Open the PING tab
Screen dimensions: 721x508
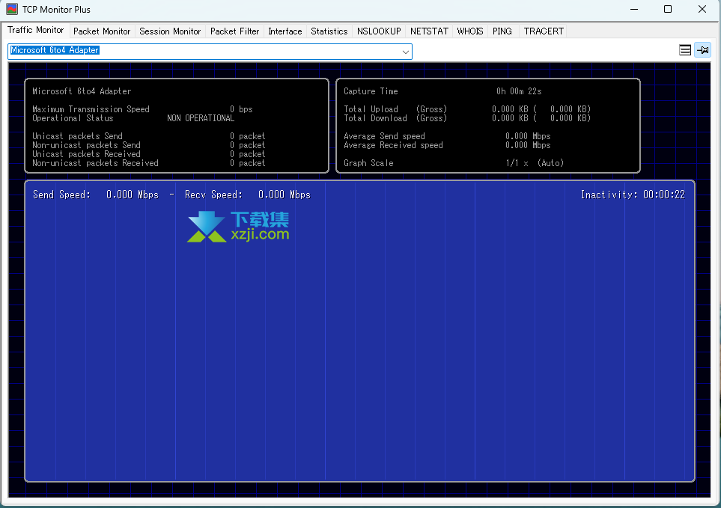[x=502, y=31]
